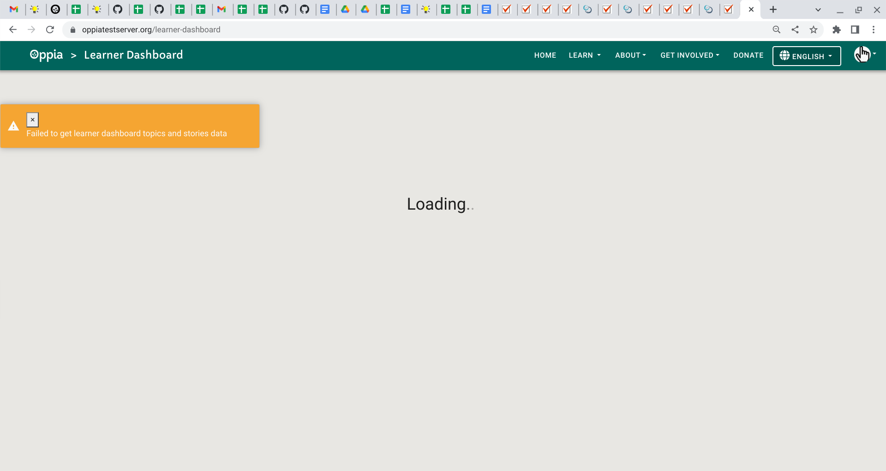Click the page zoom magnifier icon
886x471 pixels.
(x=777, y=29)
